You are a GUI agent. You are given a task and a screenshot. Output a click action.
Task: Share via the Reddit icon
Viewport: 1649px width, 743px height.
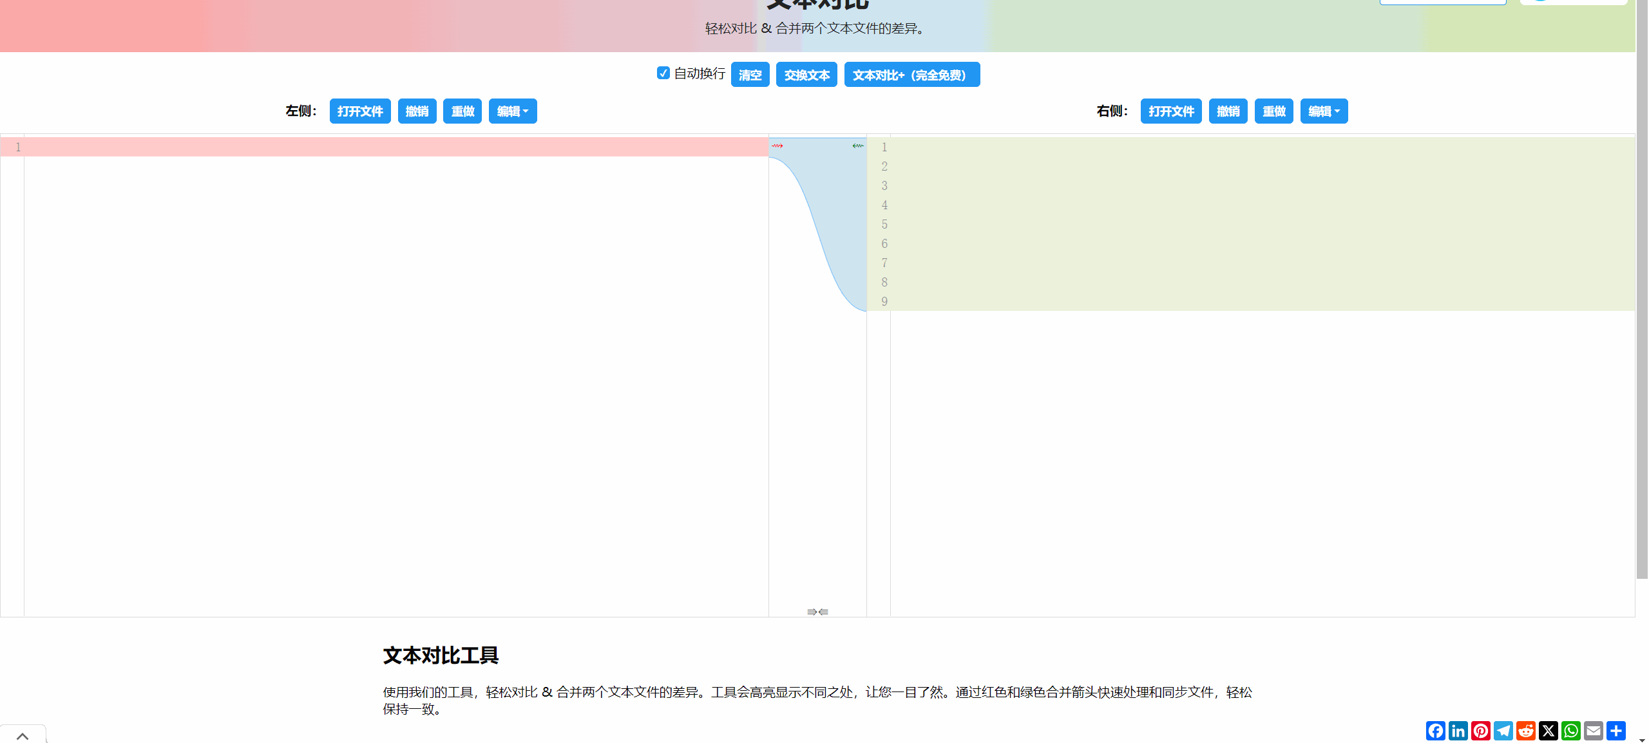tap(1525, 731)
